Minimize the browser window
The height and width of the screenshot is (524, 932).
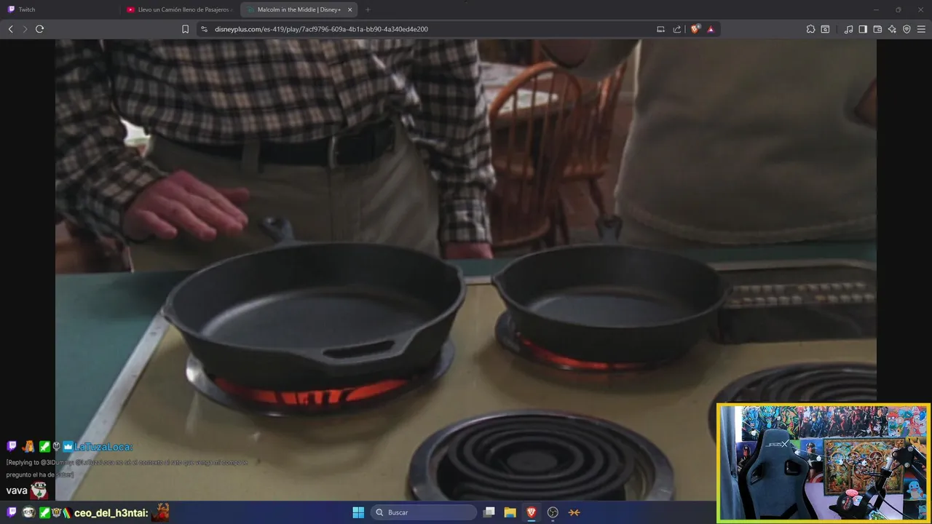(x=877, y=9)
